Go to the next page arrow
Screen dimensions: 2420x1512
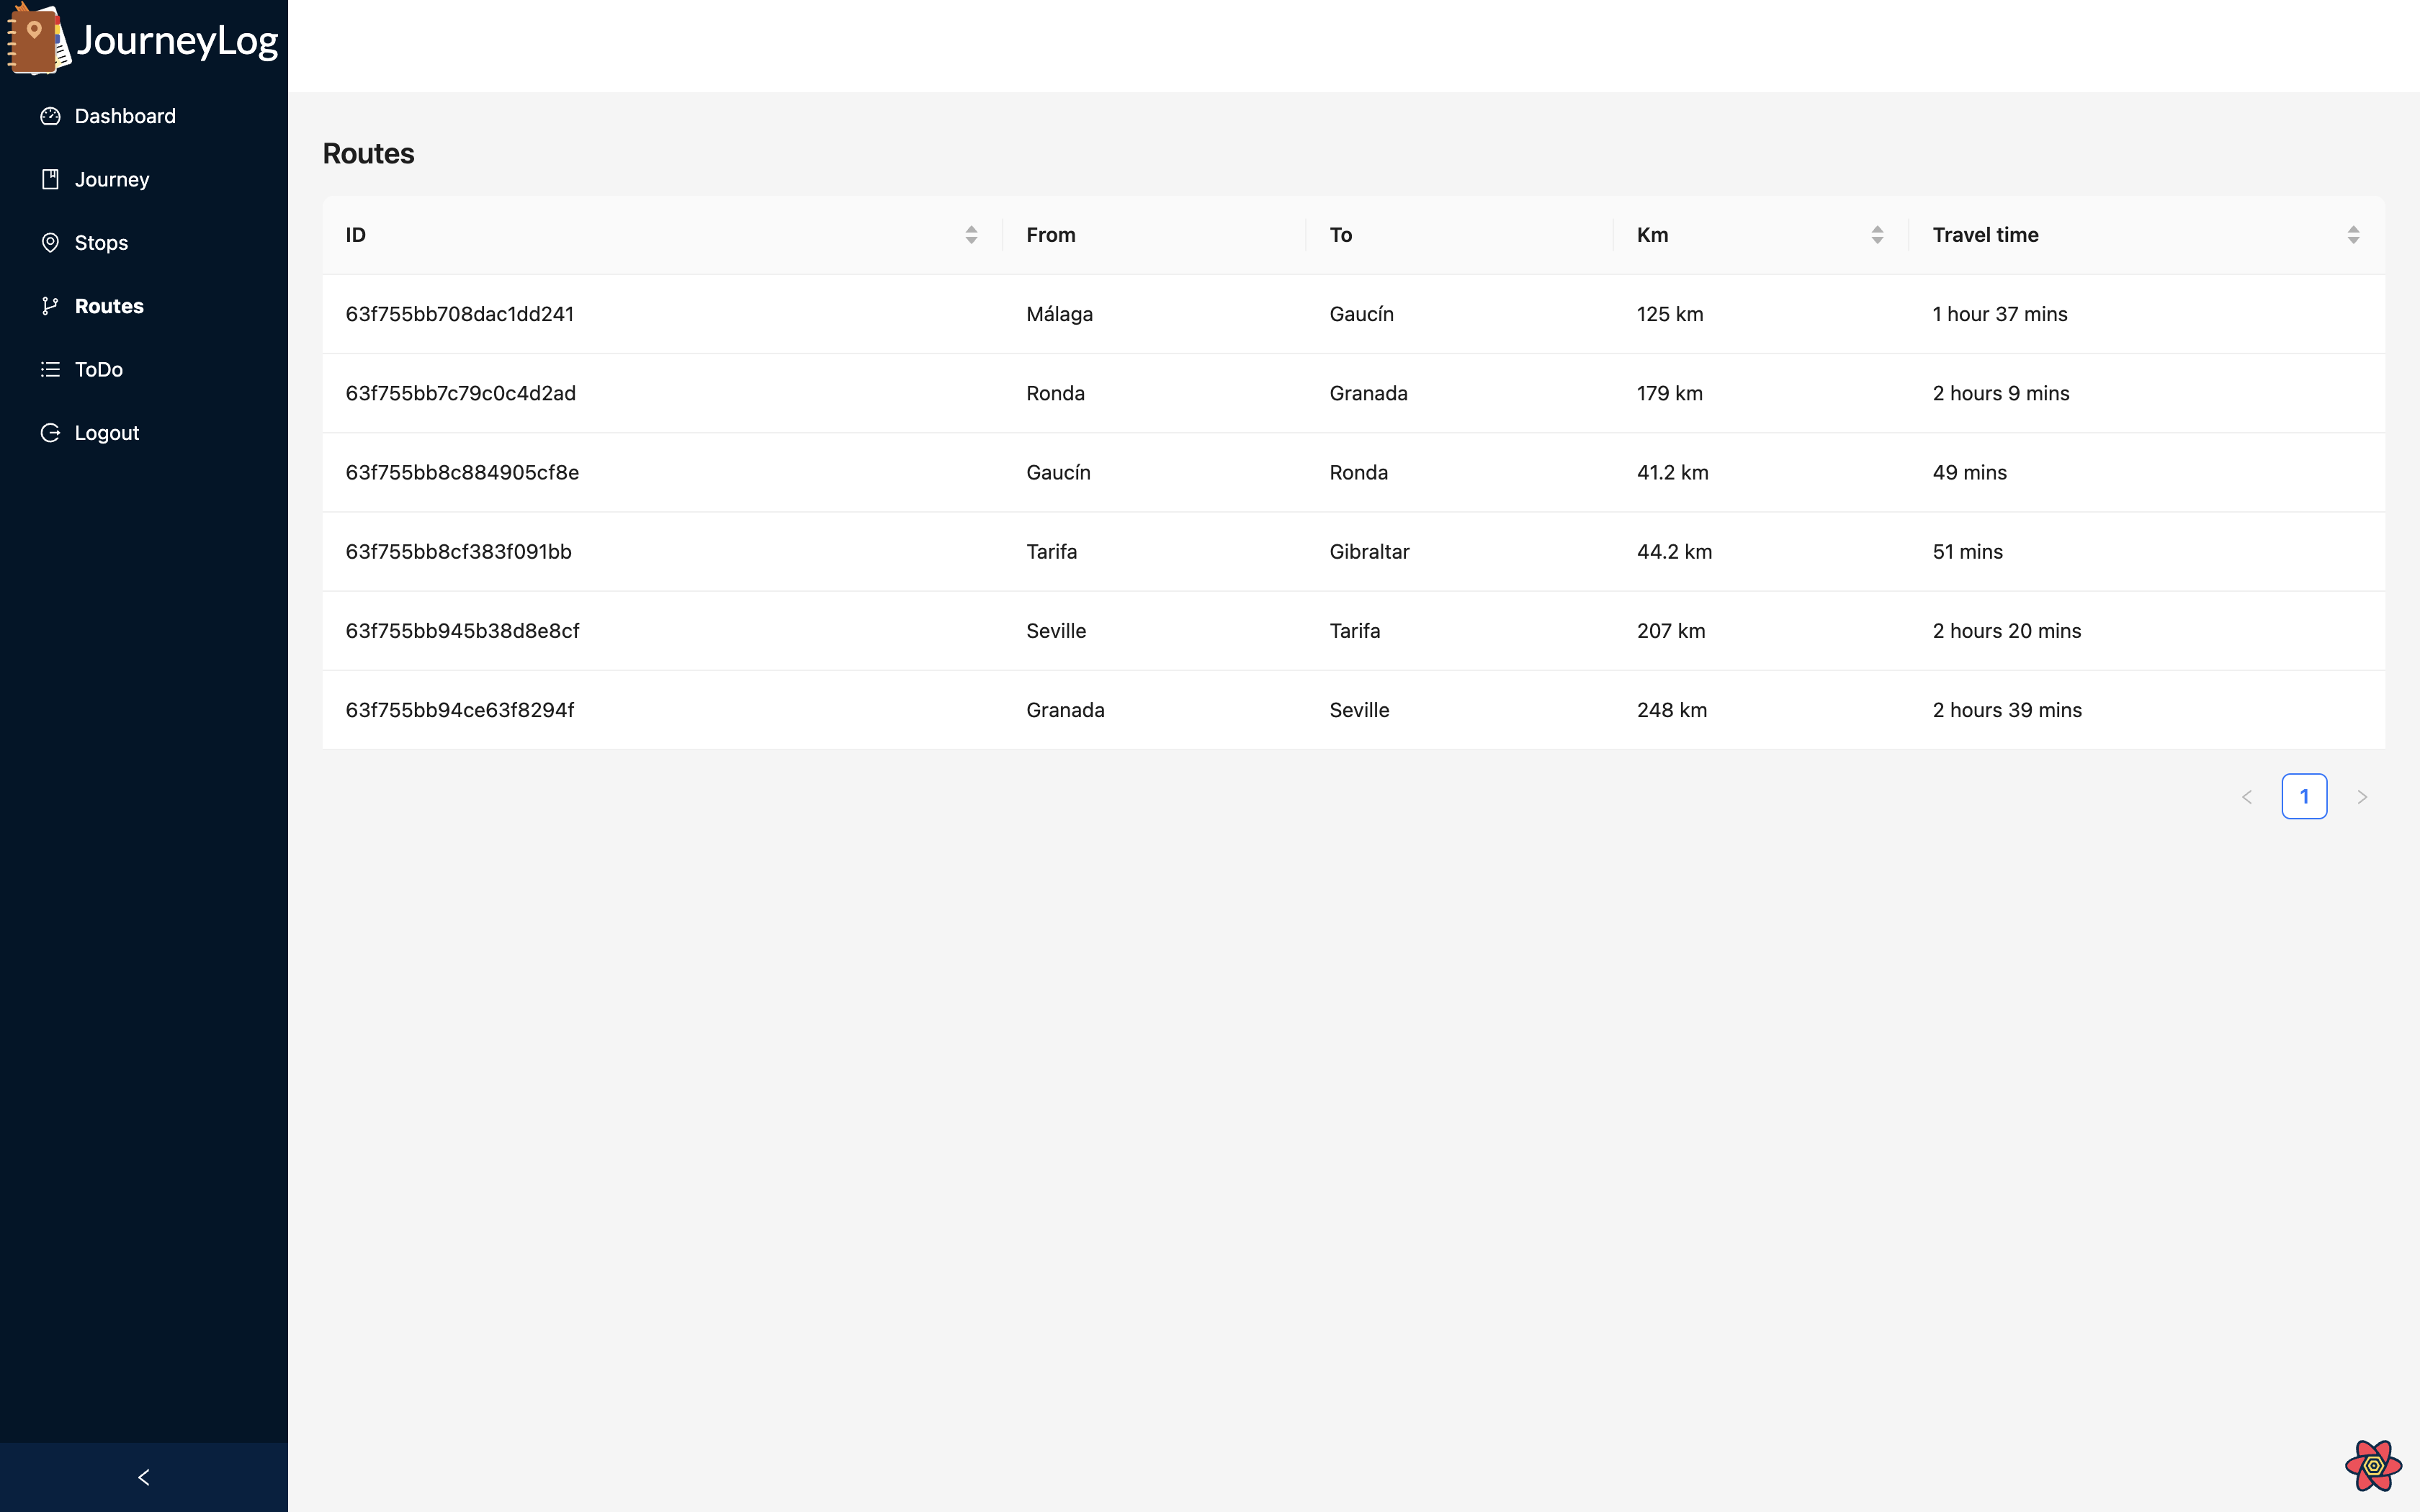2362,797
